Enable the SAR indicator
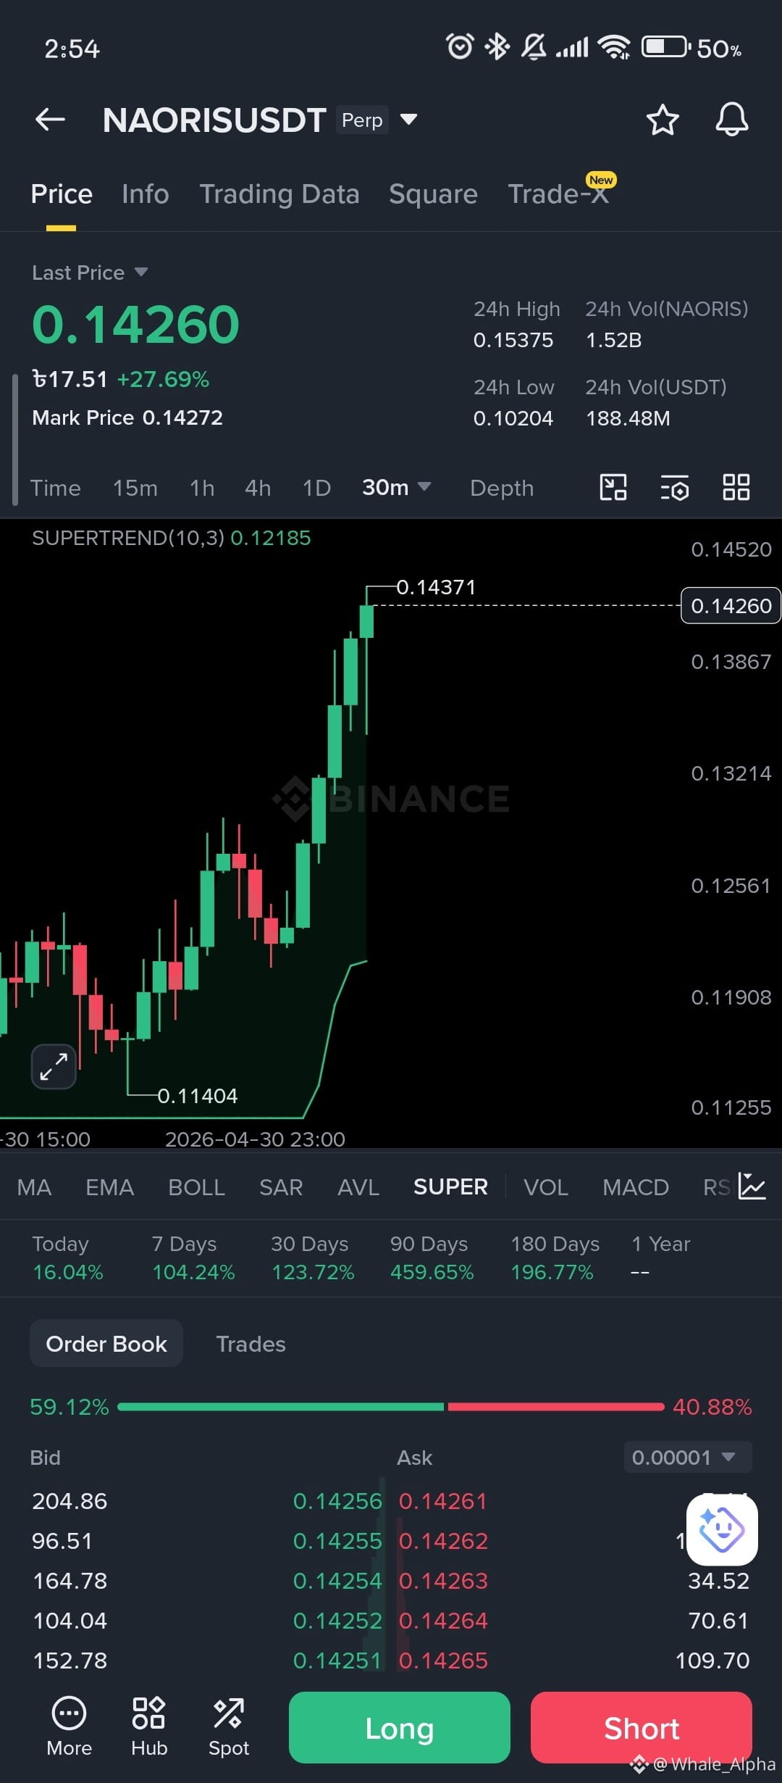 pyautogui.click(x=281, y=1187)
